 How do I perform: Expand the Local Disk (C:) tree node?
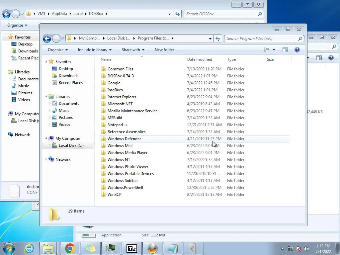(49, 145)
